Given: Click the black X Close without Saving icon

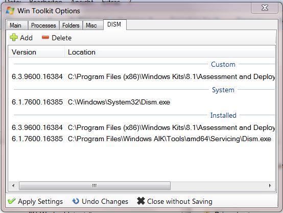Looking at the screenshot, I should pos(141,201).
